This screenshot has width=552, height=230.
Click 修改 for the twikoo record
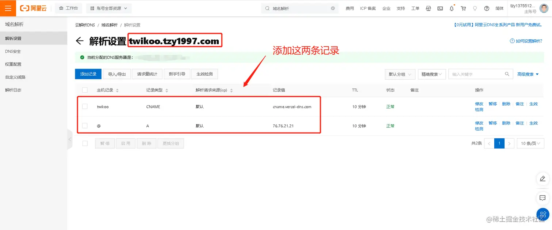click(x=479, y=104)
